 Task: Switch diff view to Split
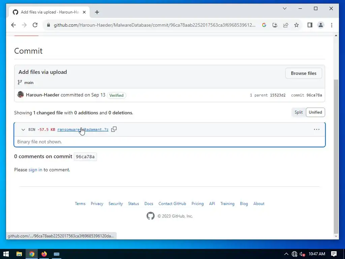tap(299, 112)
